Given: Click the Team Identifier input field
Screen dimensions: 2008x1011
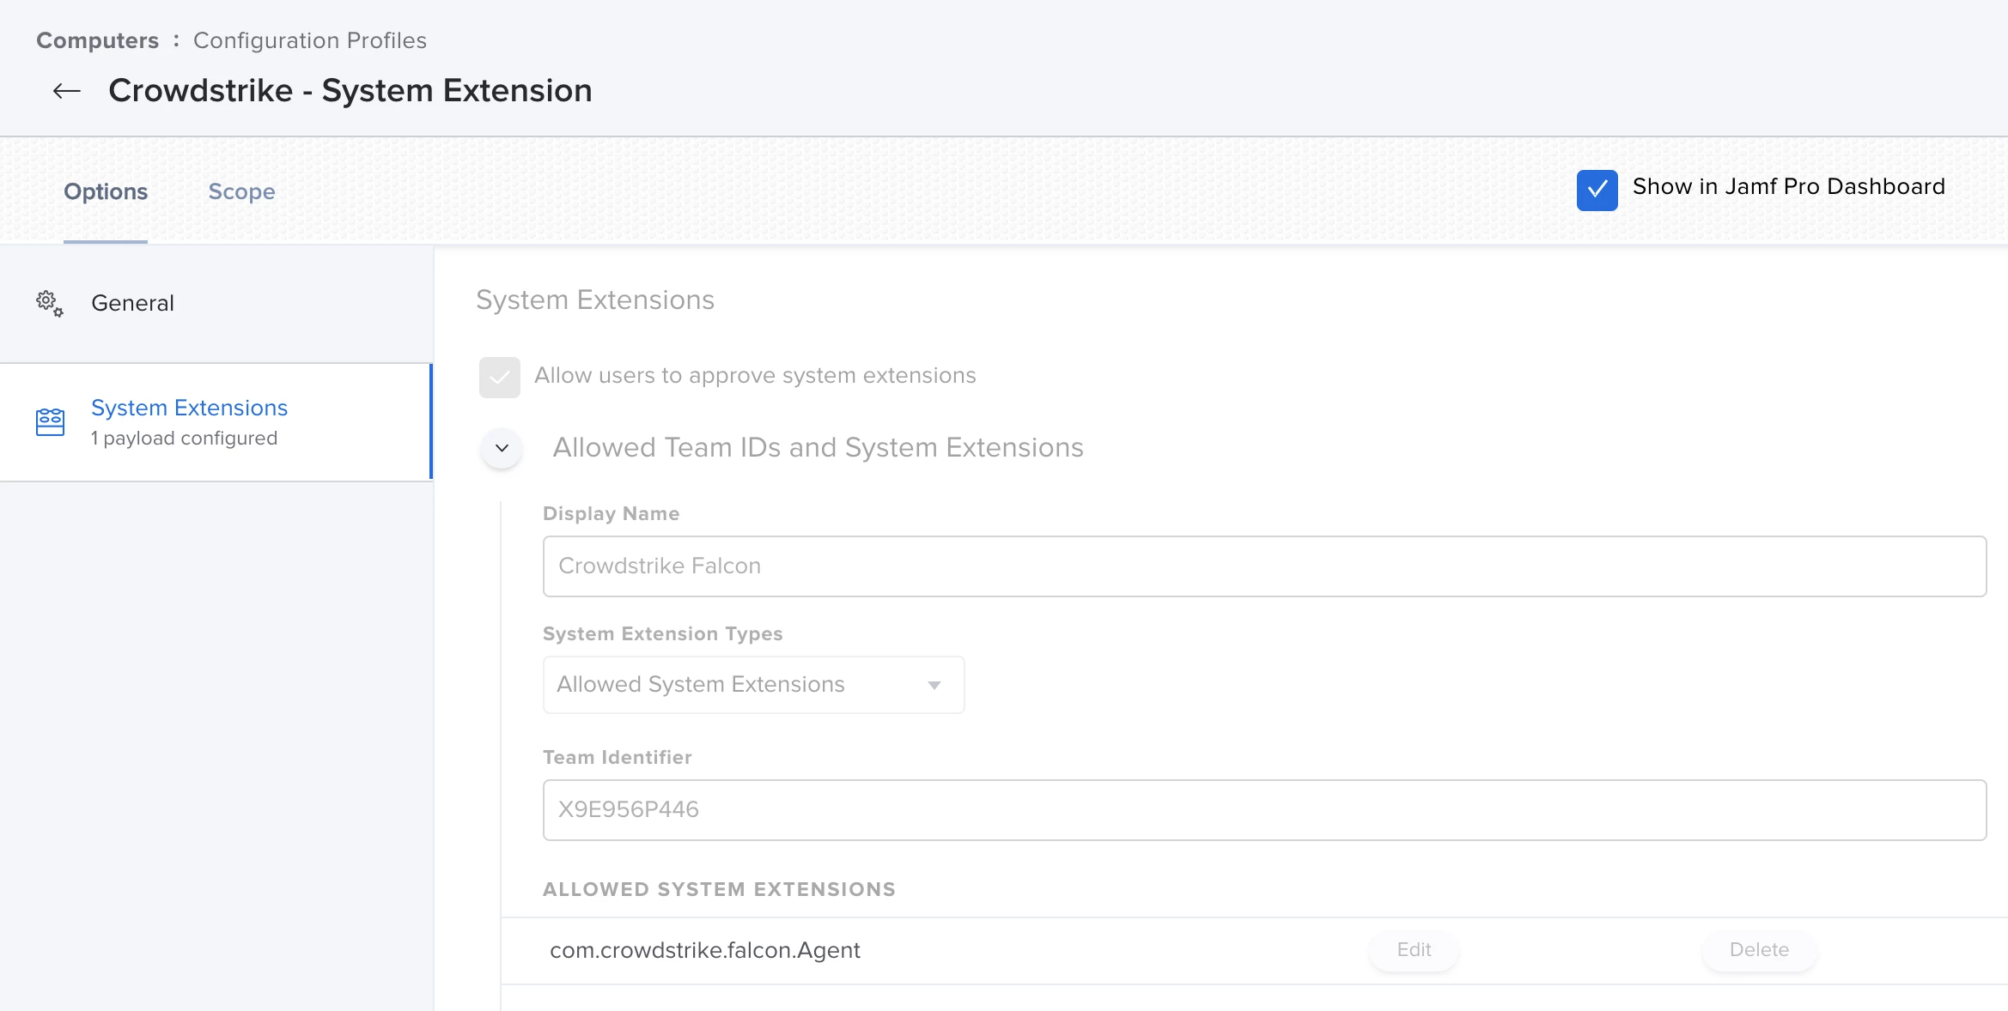Looking at the screenshot, I should click(x=1263, y=810).
